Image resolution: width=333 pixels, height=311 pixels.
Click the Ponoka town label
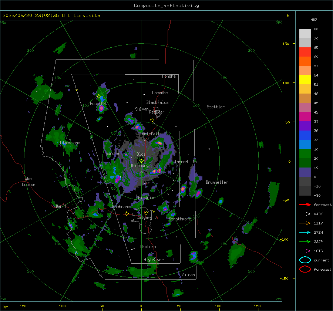coord(169,76)
